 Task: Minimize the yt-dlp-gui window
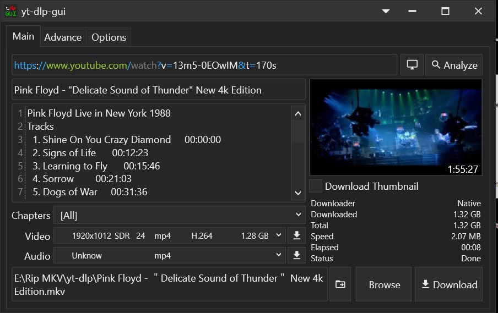(x=412, y=12)
